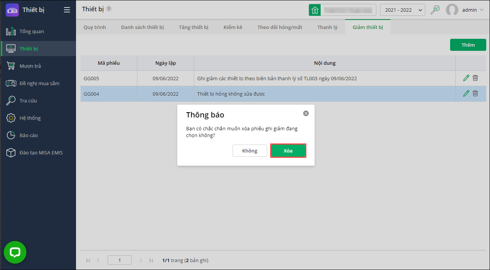Switch to Theo dõi hỏng/mất tab

click(x=280, y=27)
